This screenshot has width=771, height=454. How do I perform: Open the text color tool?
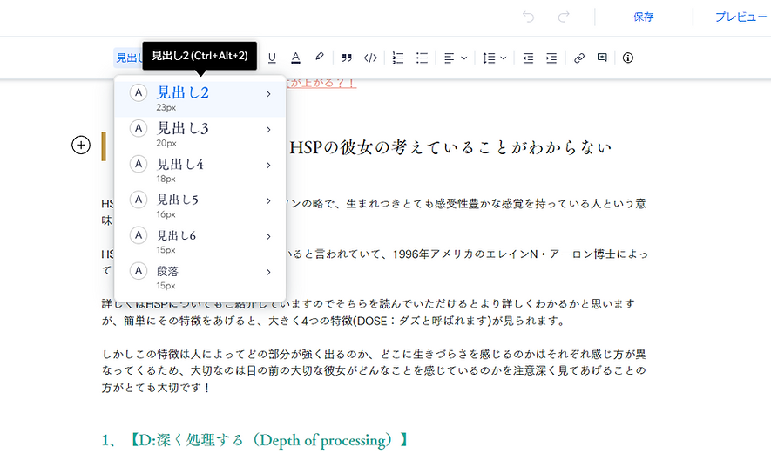(x=295, y=58)
